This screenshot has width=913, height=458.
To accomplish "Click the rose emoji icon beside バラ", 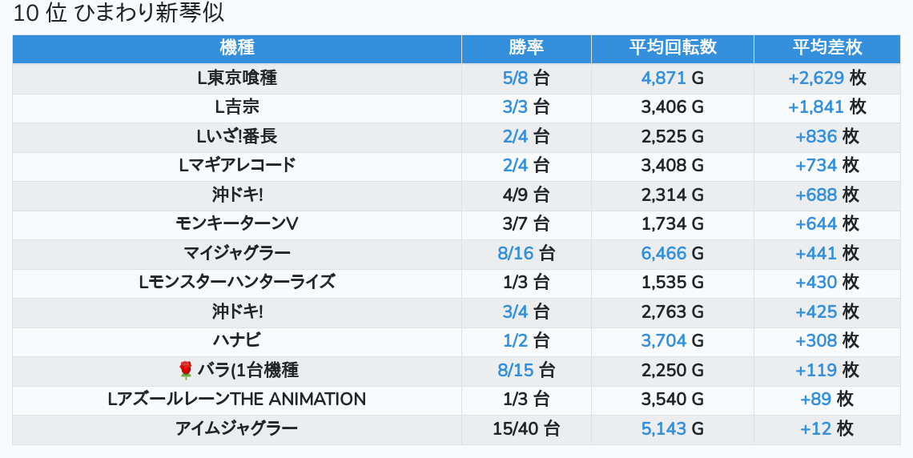I will 186,370.
